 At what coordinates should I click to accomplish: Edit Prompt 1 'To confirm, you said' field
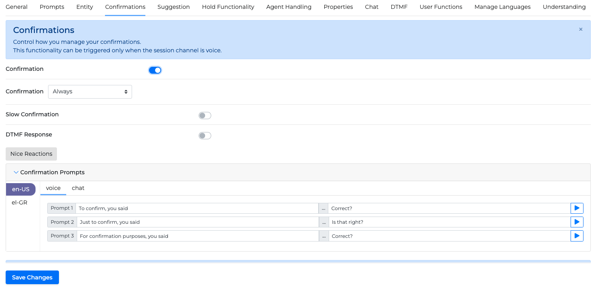click(x=197, y=209)
